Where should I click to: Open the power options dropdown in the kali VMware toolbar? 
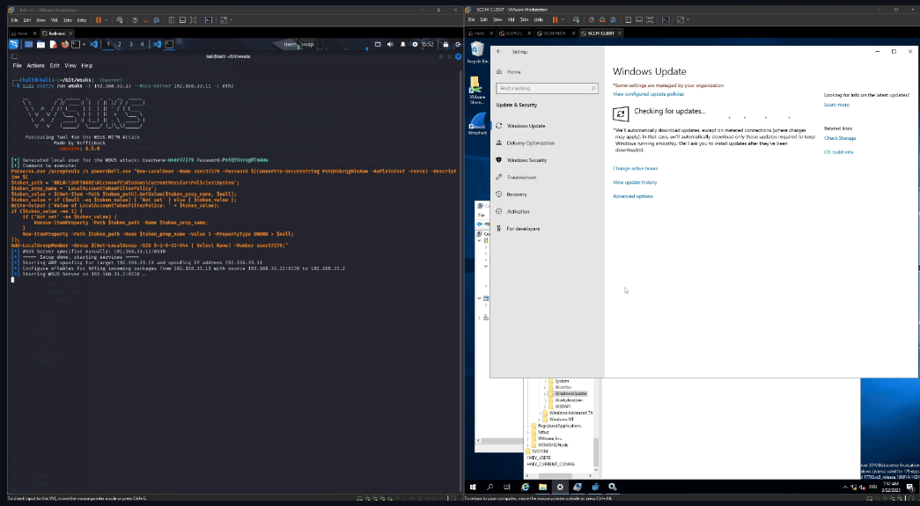pos(106,20)
